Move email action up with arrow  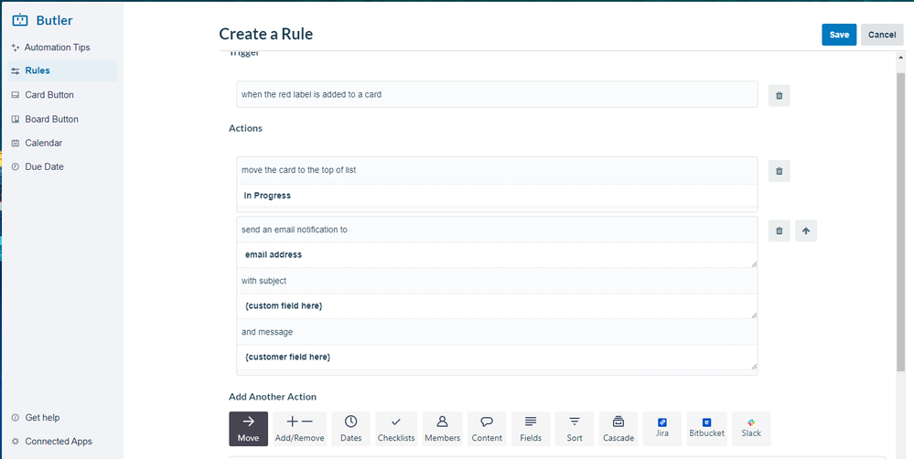point(805,230)
